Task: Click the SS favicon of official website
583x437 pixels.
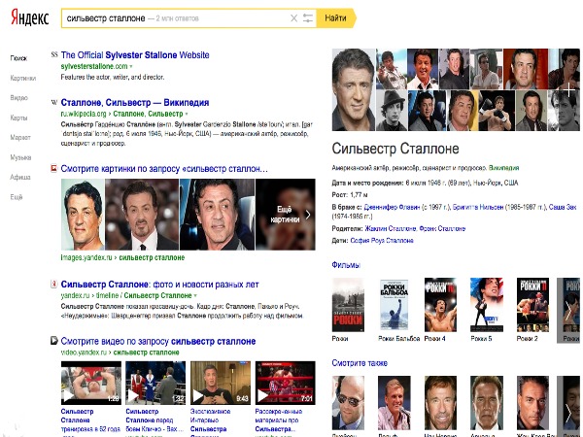Action: pyautogui.click(x=54, y=54)
